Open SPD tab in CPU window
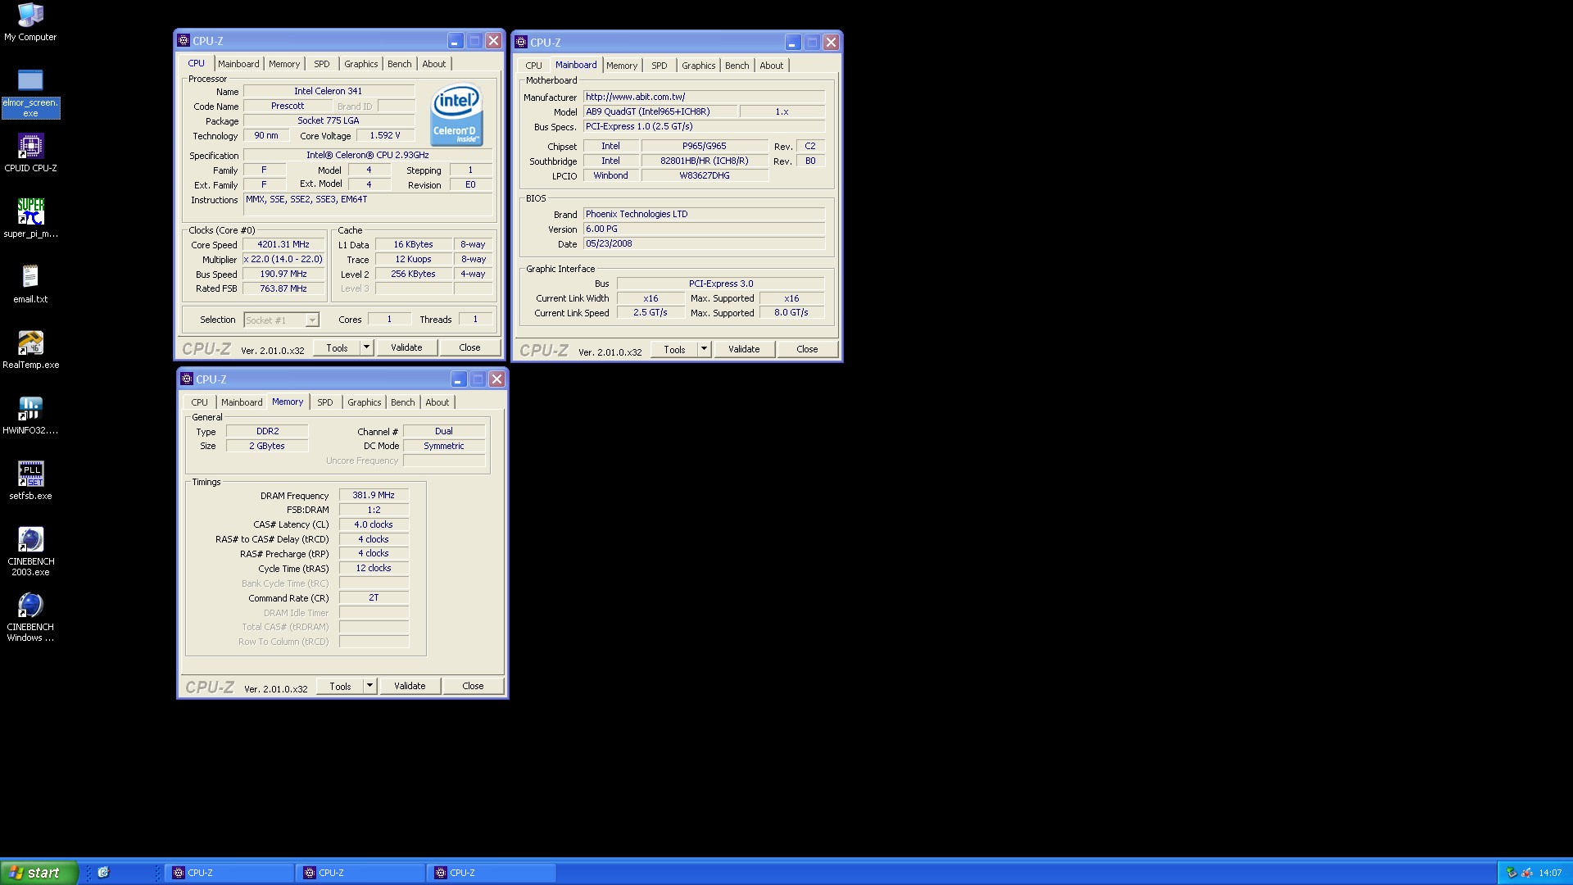This screenshot has width=1573, height=885. point(322,64)
